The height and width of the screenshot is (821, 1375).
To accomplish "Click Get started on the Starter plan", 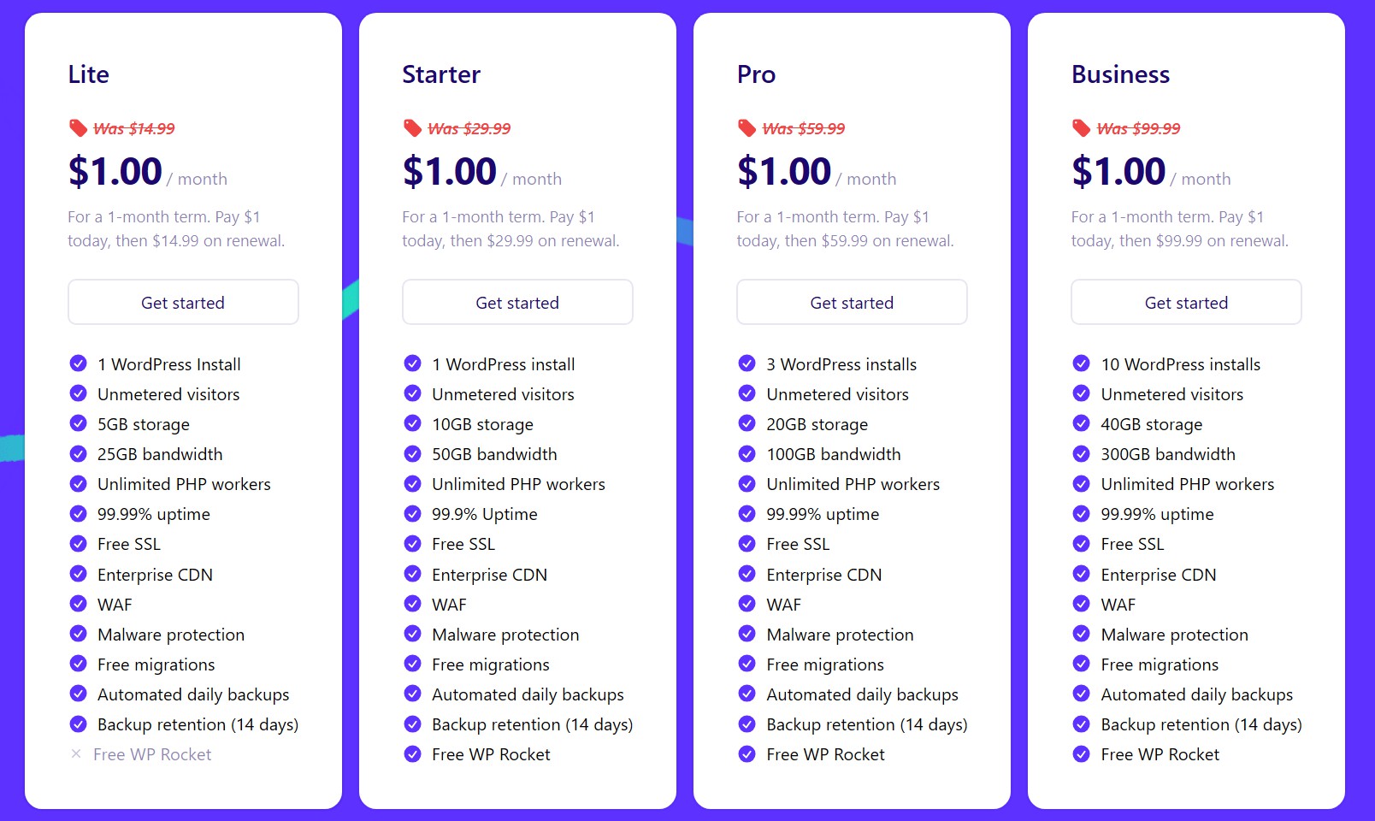I will (516, 302).
